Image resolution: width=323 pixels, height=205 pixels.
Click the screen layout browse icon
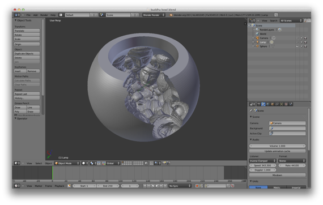point(61,15)
